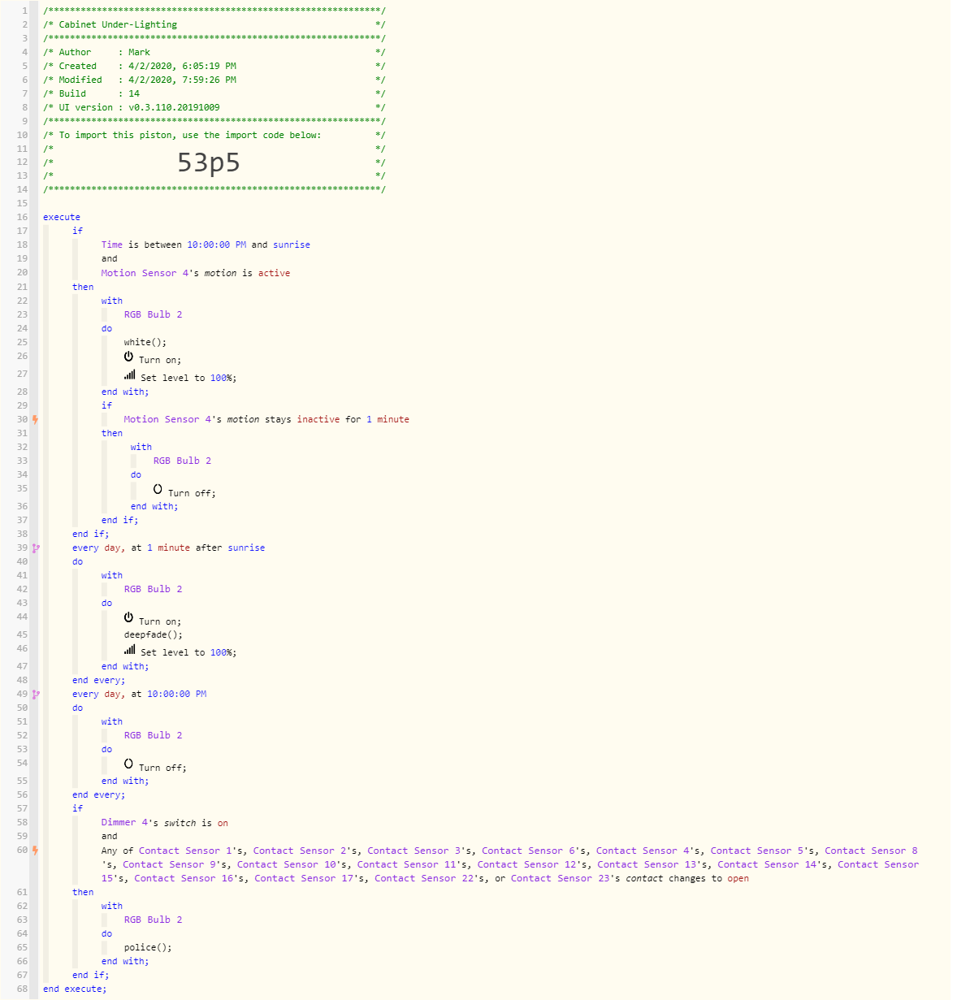Screen dimensions: 957x1000
Task: Click the level bars icon on line 27
Action: coord(129,374)
